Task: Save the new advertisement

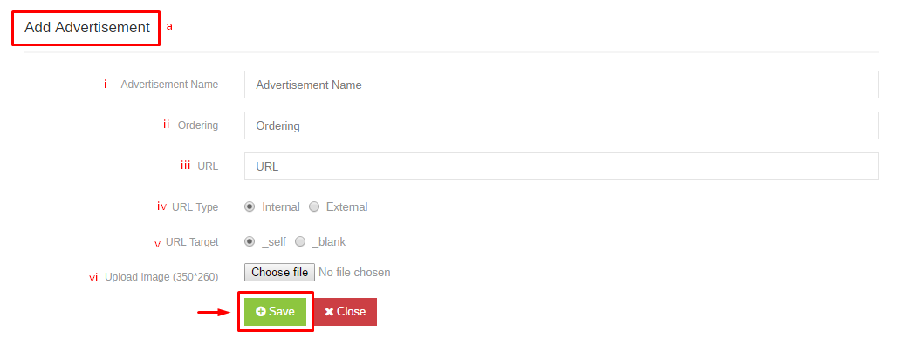Action: point(275,312)
